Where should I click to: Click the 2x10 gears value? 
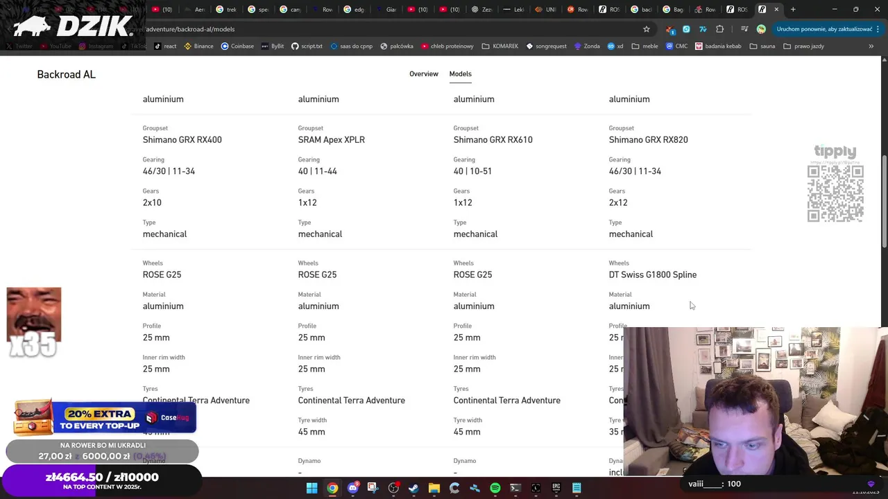[x=152, y=202]
